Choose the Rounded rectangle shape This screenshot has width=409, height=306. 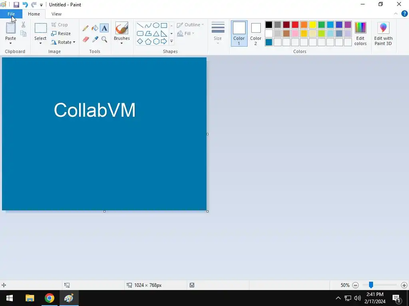click(x=140, y=33)
